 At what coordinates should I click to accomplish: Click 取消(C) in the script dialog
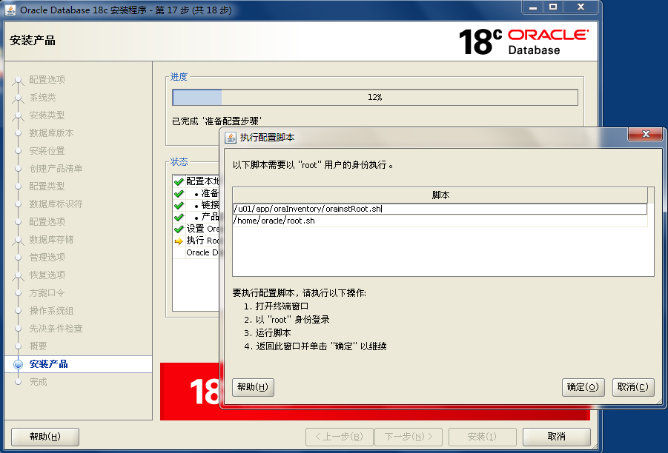633,387
